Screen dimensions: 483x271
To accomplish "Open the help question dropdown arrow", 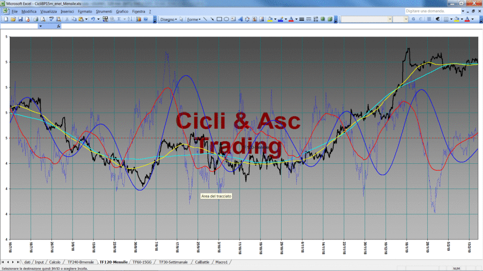I will (463, 11).
